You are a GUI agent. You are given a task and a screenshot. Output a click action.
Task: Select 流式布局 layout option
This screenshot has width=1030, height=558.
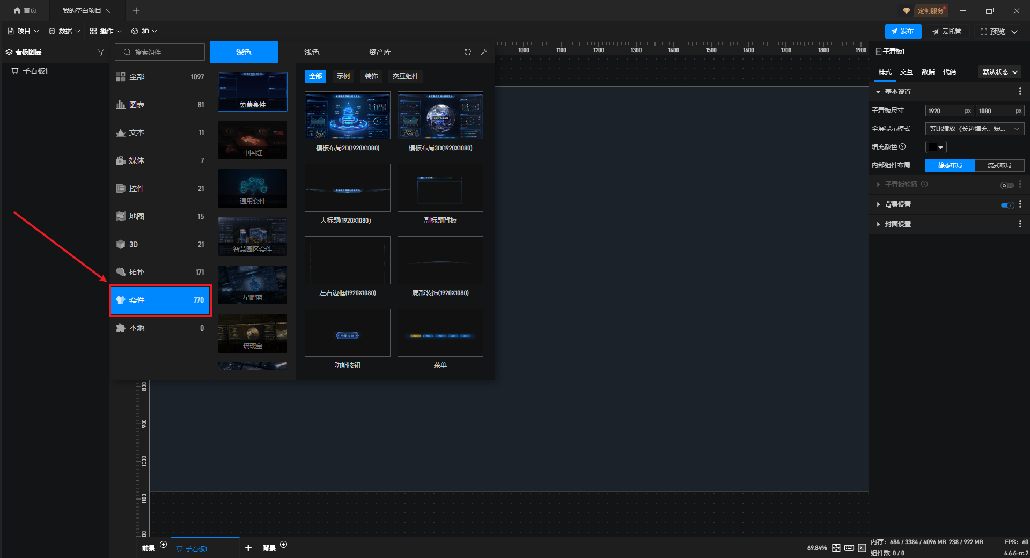[999, 165]
